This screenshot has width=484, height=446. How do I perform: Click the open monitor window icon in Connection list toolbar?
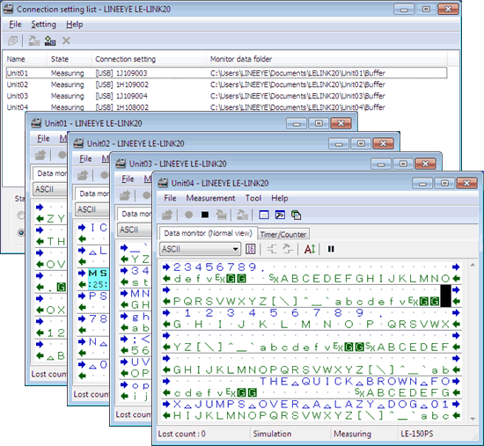[12, 40]
